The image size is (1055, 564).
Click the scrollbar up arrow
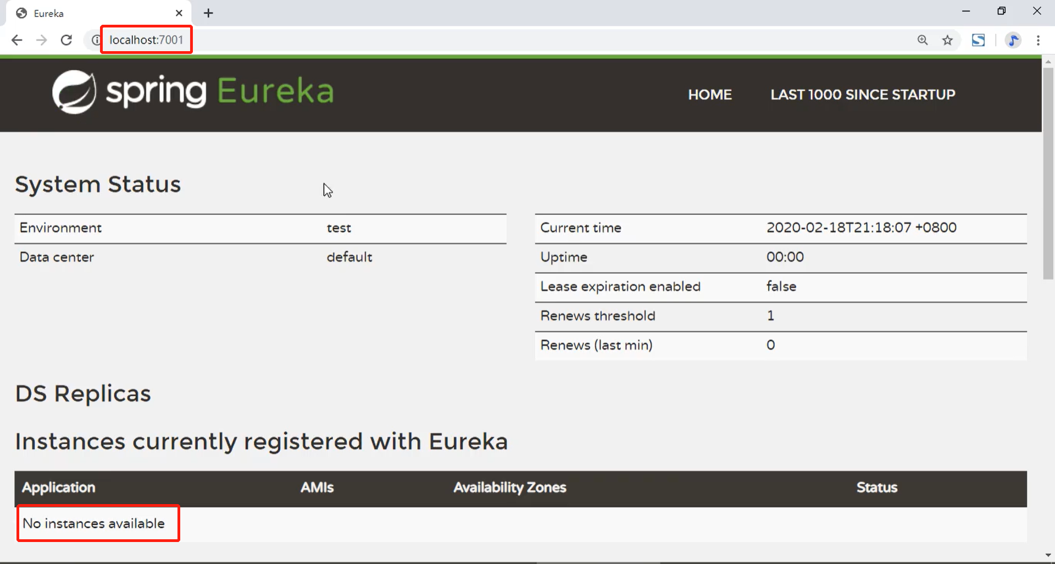[1048, 62]
